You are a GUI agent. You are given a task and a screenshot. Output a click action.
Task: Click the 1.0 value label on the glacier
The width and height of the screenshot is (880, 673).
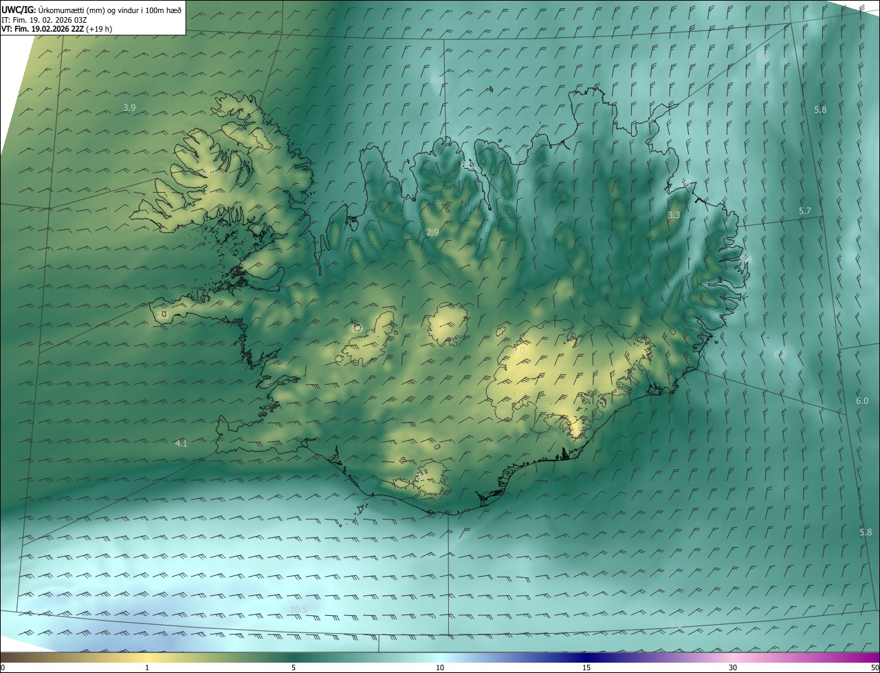tap(518, 351)
